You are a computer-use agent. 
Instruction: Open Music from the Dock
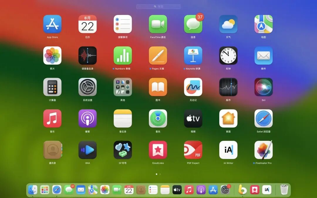pos(189,190)
